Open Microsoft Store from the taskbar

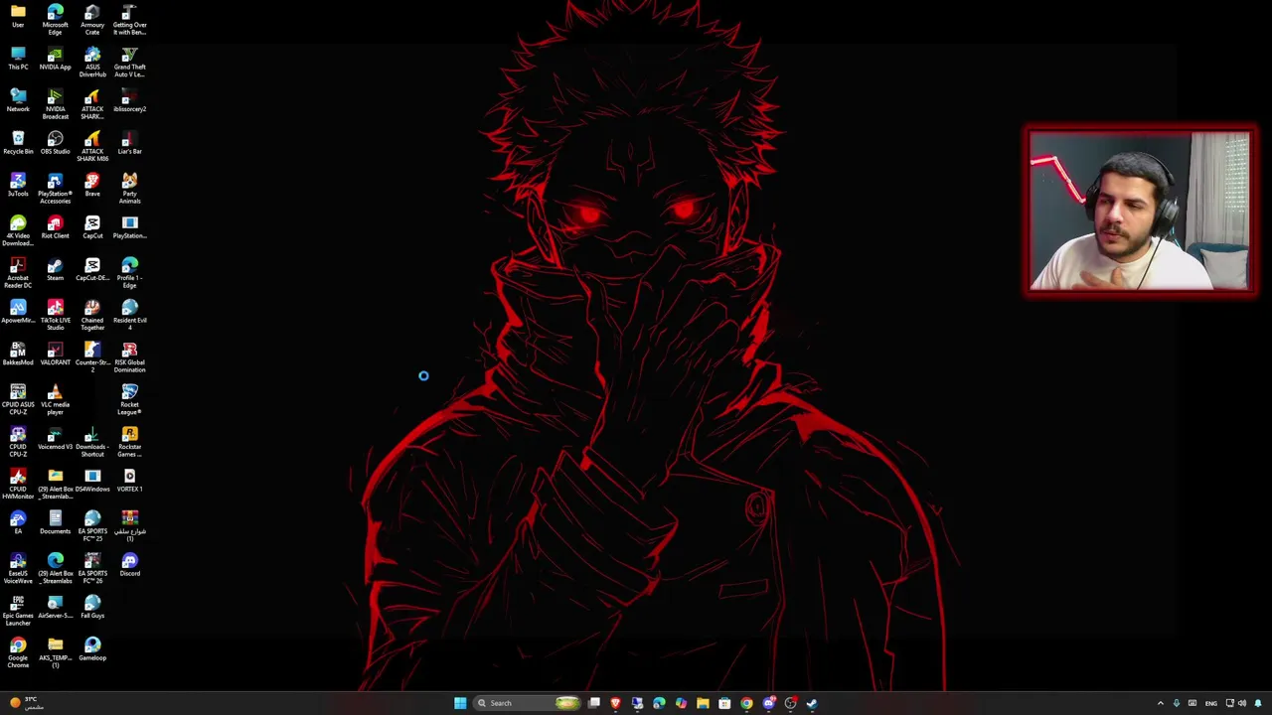click(724, 703)
